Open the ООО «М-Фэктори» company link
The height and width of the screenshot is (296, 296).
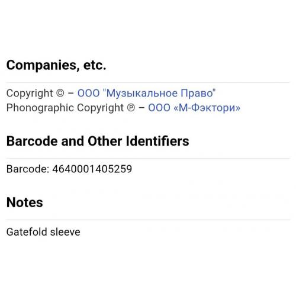(x=194, y=108)
